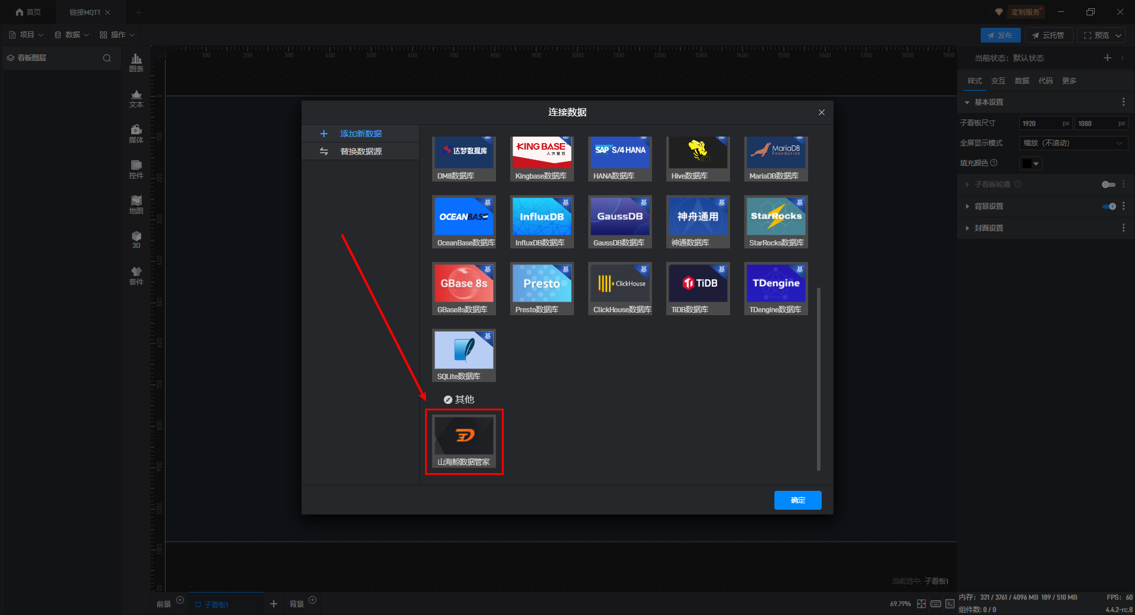This screenshot has width=1135, height=615.
Task: Go to the 首页 home tab
Action: [x=28, y=12]
